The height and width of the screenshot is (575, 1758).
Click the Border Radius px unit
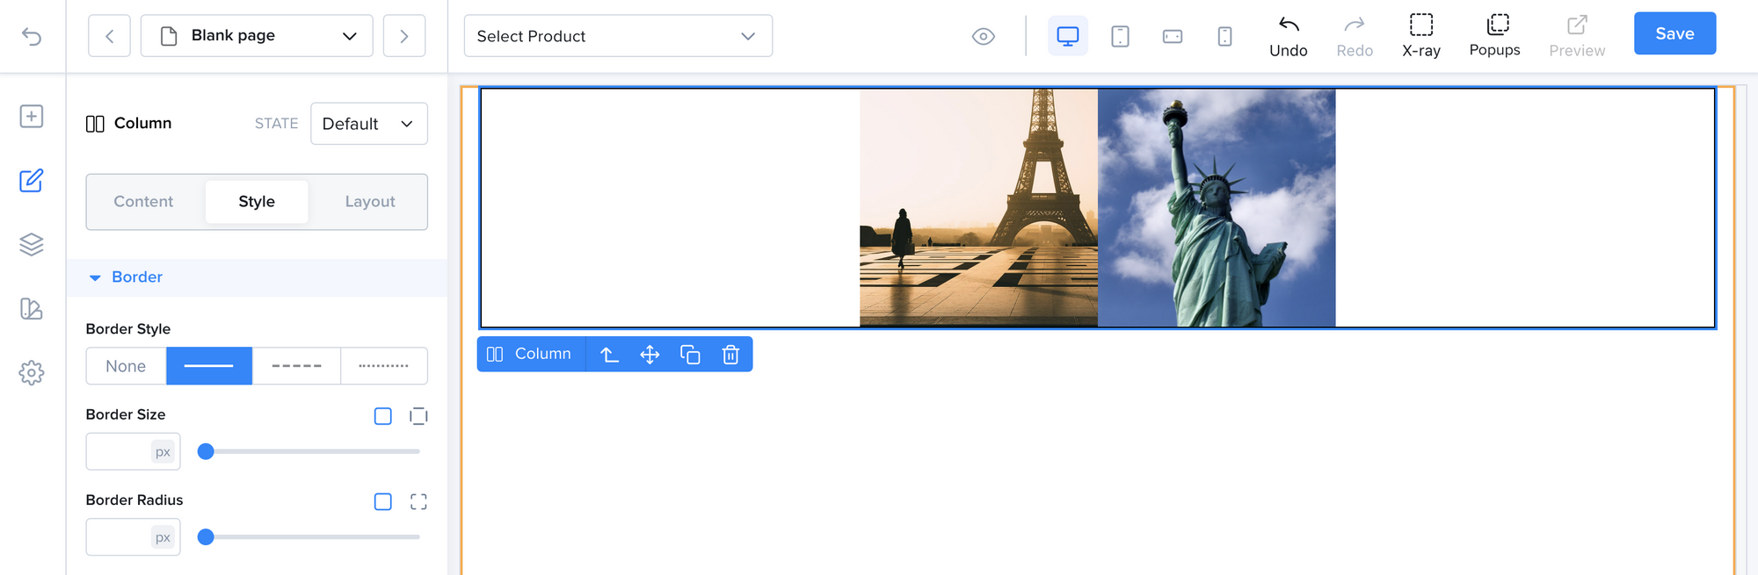163,537
